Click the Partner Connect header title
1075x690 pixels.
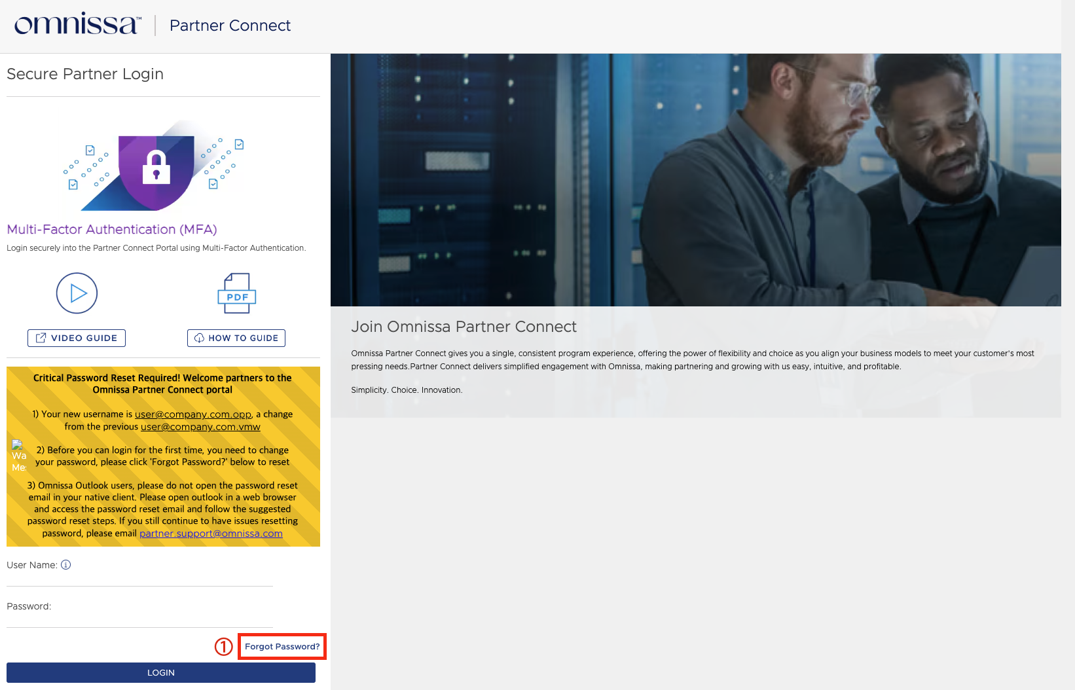[x=230, y=26]
